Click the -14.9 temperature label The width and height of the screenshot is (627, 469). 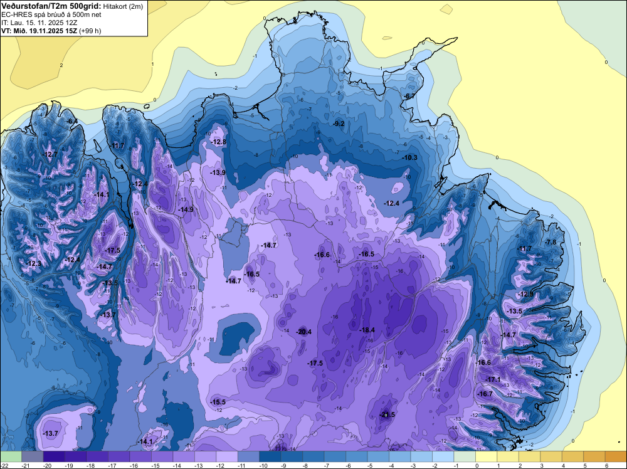tap(186, 209)
